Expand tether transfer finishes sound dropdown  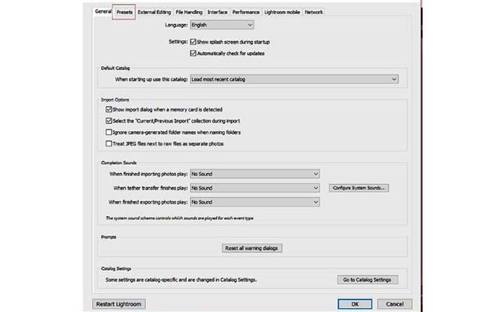pyautogui.click(x=255, y=188)
